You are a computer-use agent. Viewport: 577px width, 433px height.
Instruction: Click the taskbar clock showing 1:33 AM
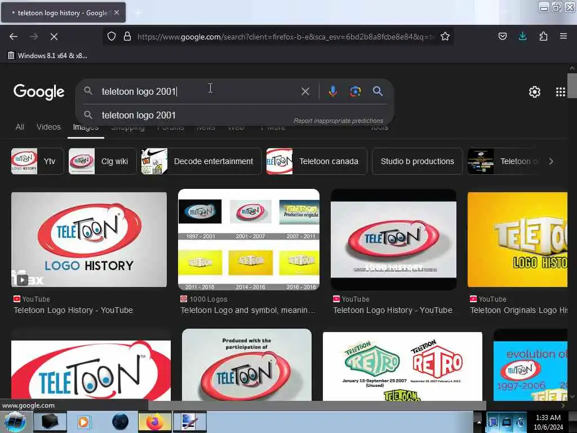548,422
